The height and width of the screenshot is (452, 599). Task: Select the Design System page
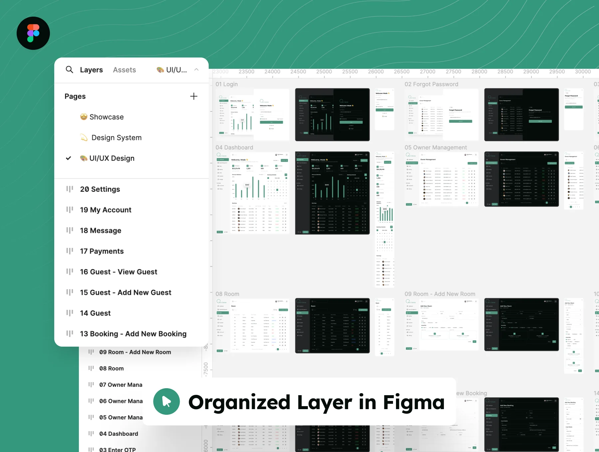116,138
